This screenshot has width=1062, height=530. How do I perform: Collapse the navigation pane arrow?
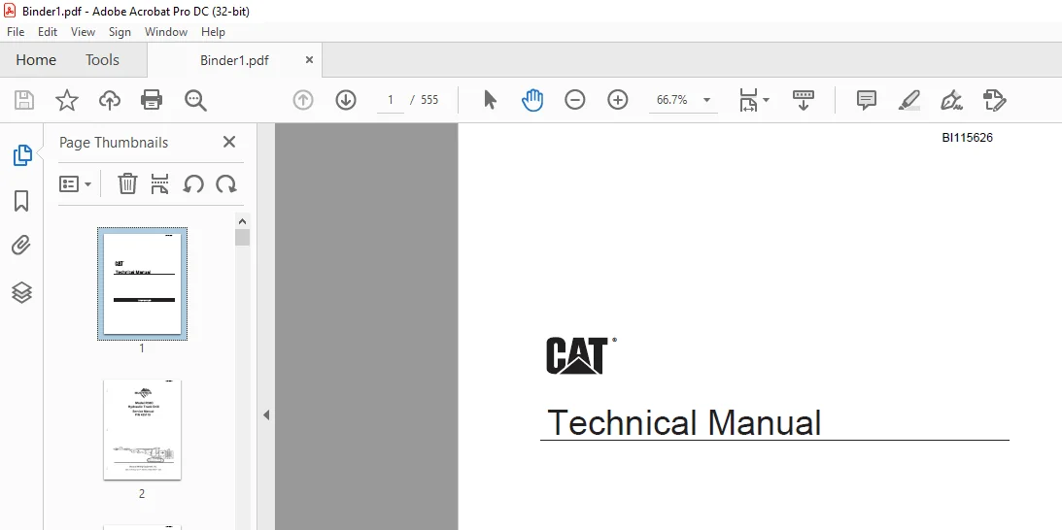[266, 414]
